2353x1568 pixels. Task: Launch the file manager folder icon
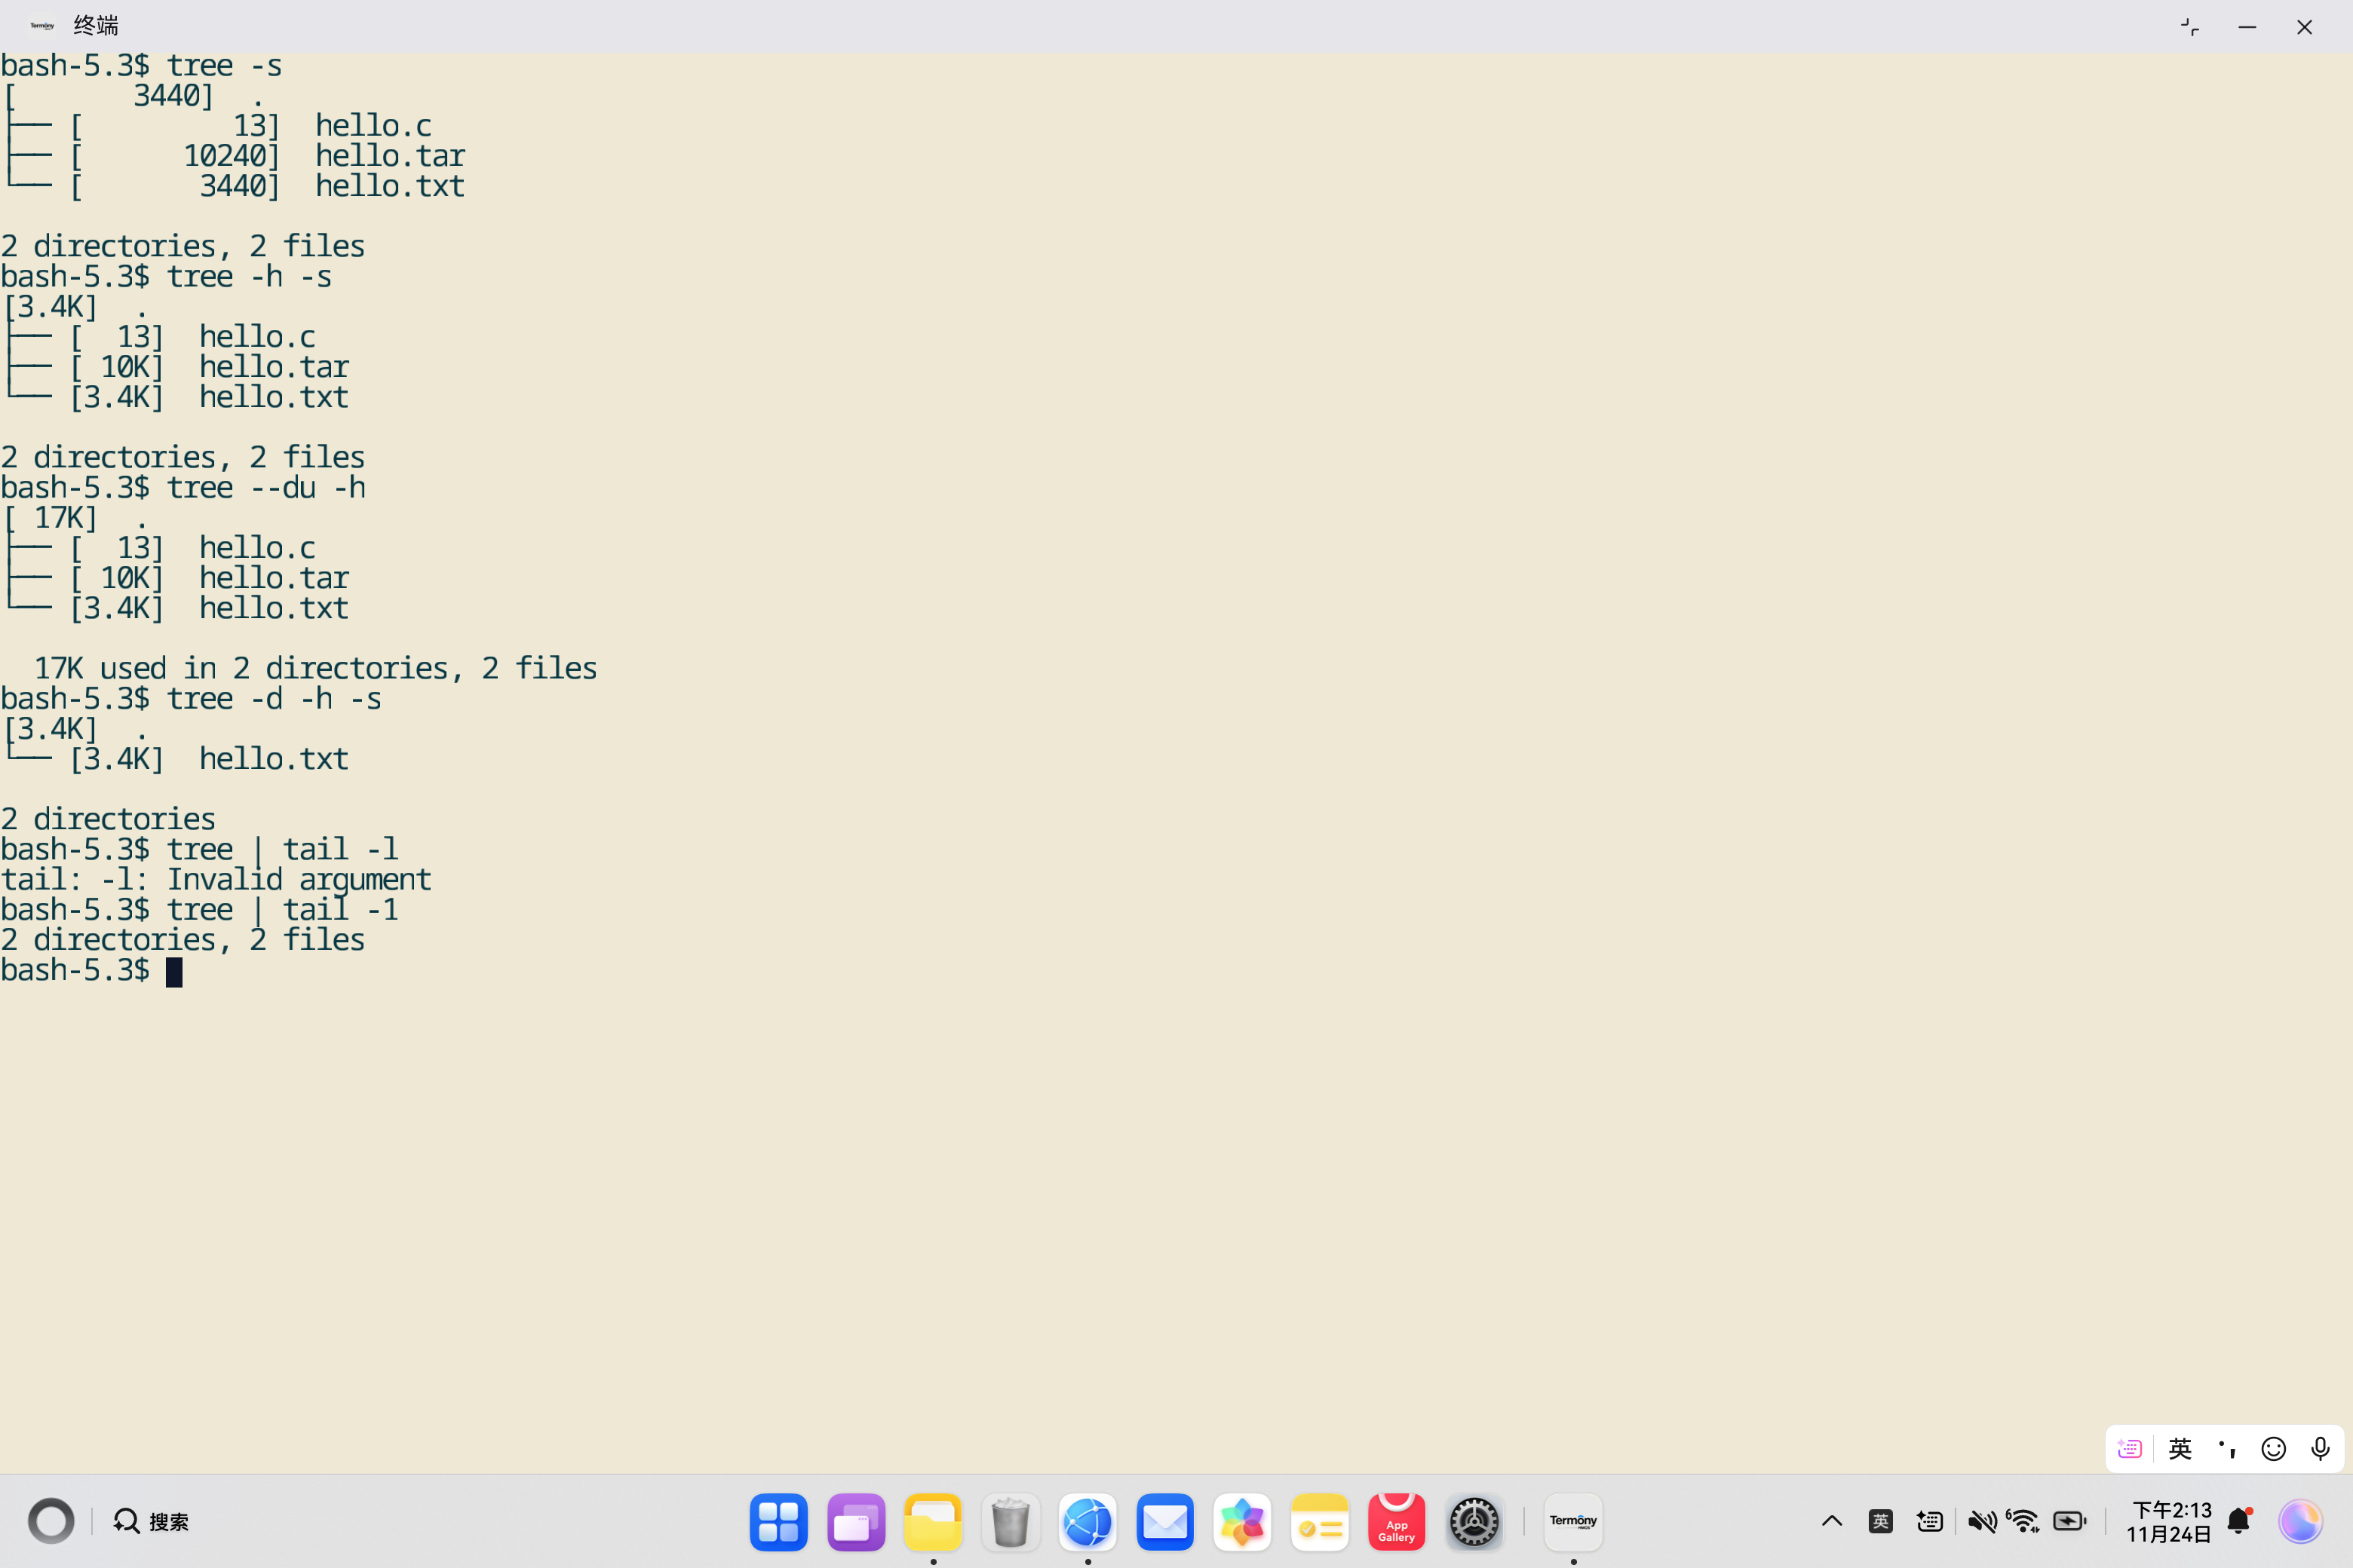point(932,1522)
